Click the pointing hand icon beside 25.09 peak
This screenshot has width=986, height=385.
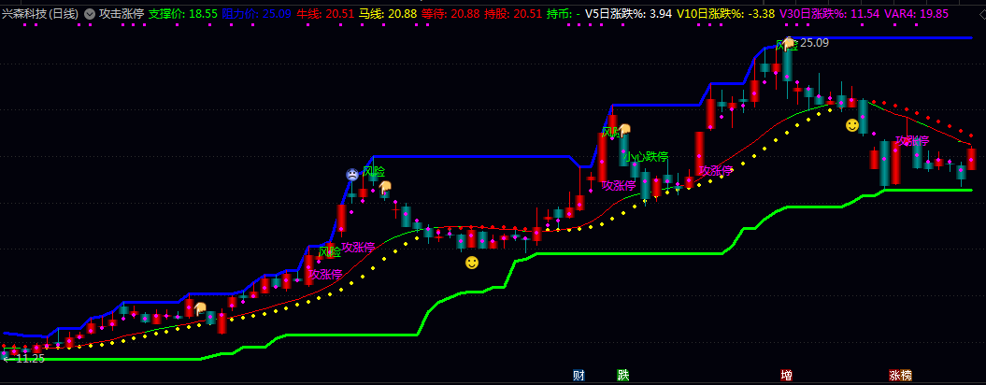point(790,43)
